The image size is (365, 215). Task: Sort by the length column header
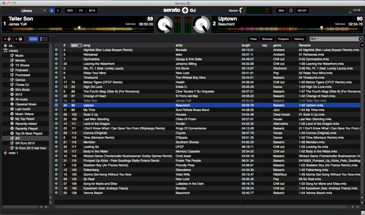(x=251, y=45)
